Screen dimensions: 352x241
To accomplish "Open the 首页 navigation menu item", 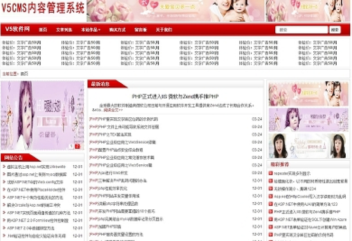I will click(x=43, y=30).
